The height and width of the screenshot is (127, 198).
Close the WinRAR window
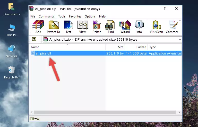(x=176, y=8)
